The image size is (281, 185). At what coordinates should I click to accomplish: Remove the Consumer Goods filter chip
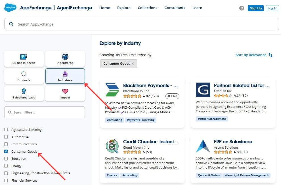pyautogui.click(x=133, y=63)
